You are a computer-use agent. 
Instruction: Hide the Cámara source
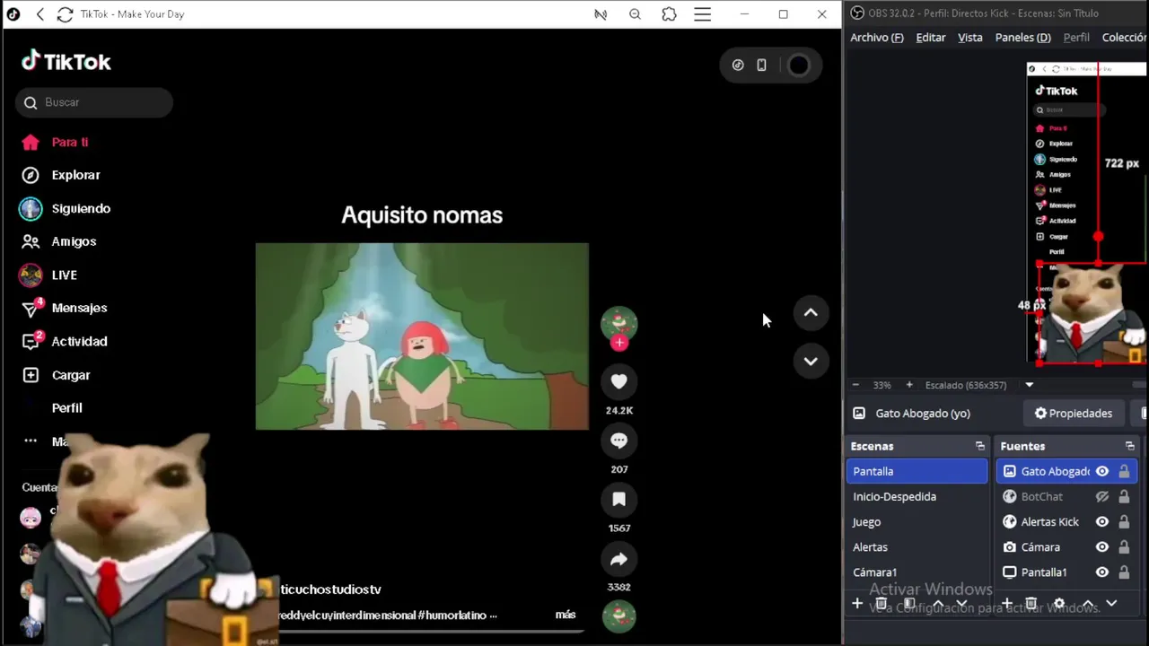click(1101, 546)
